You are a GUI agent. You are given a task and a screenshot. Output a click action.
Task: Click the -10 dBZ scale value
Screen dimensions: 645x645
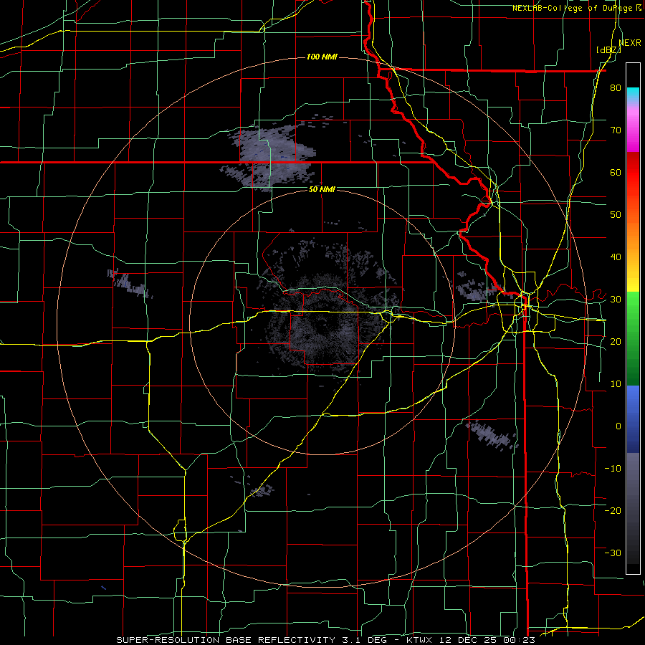[x=613, y=469]
